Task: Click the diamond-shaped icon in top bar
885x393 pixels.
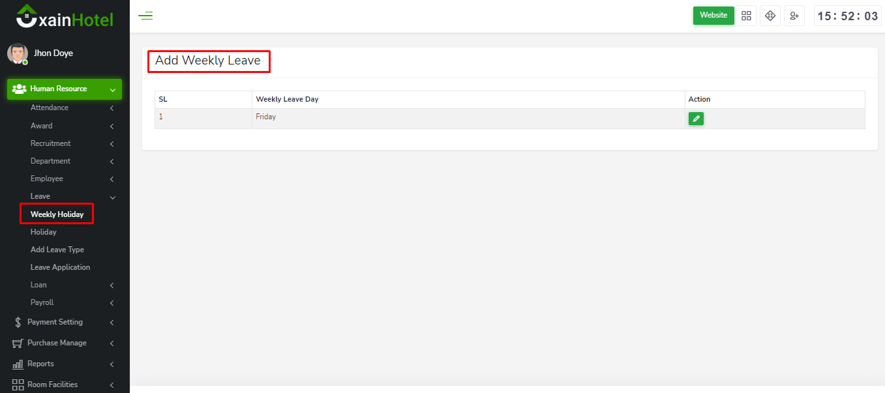Action: [770, 16]
